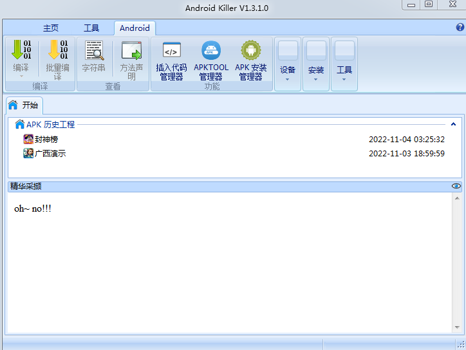Click the blue help question mark icon
Screen dimensions: 466x350
click(460, 28)
